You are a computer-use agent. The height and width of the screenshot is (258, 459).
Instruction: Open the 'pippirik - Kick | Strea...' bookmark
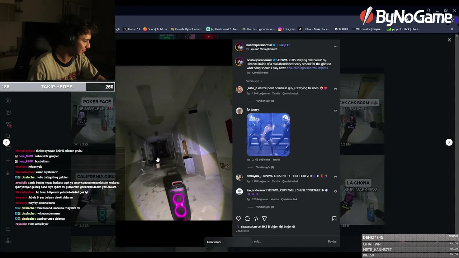click(403, 29)
